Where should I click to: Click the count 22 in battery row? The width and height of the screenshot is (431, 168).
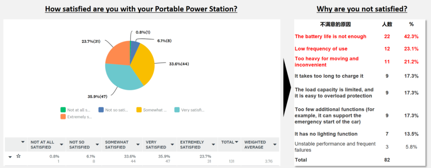(387, 36)
